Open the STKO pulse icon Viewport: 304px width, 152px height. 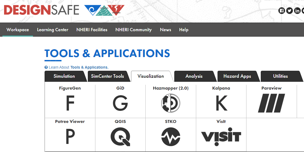[171, 137]
